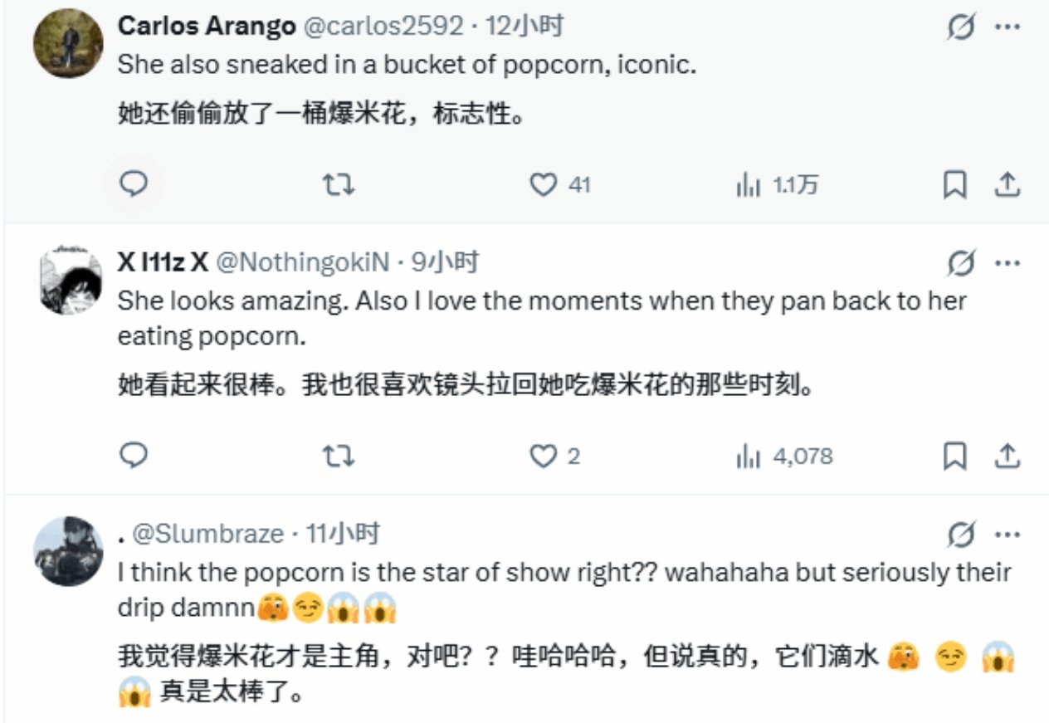Open Carlos Arango's profile name link

click(x=207, y=27)
